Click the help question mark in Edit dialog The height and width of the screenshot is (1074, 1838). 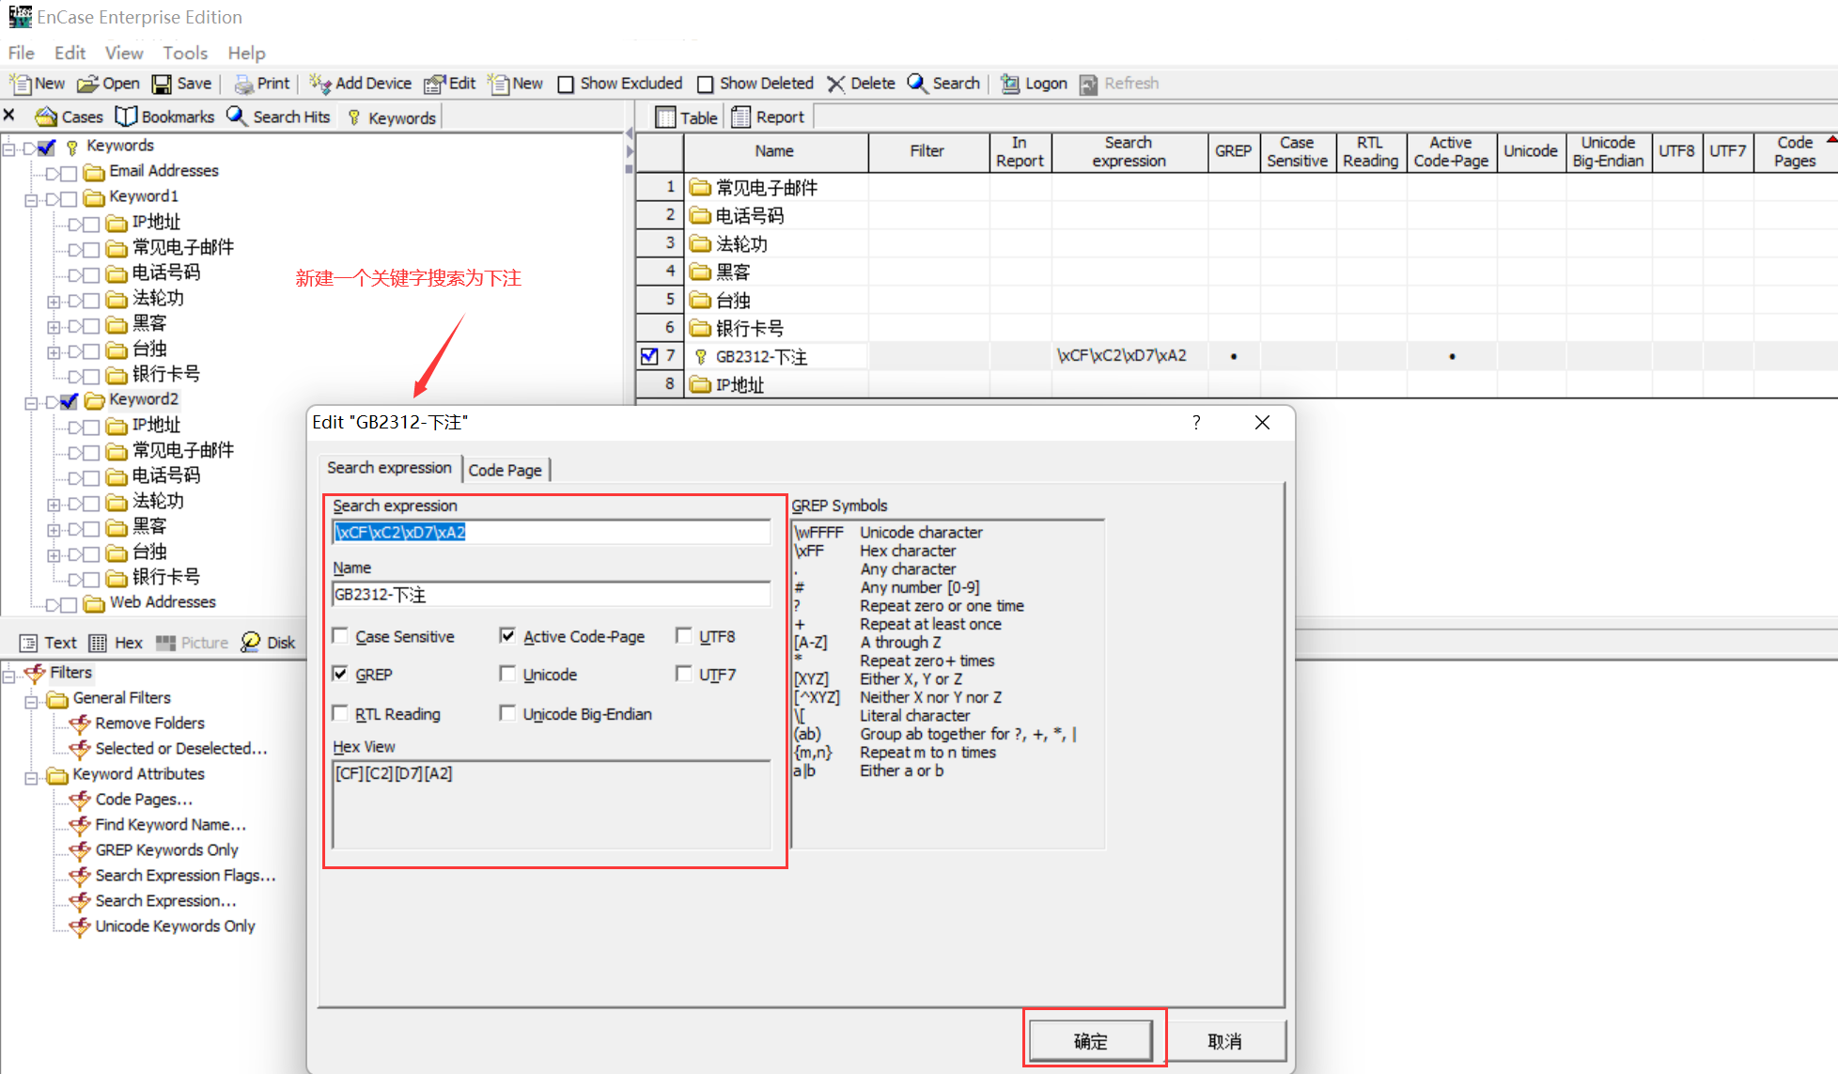pyautogui.click(x=1196, y=423)
